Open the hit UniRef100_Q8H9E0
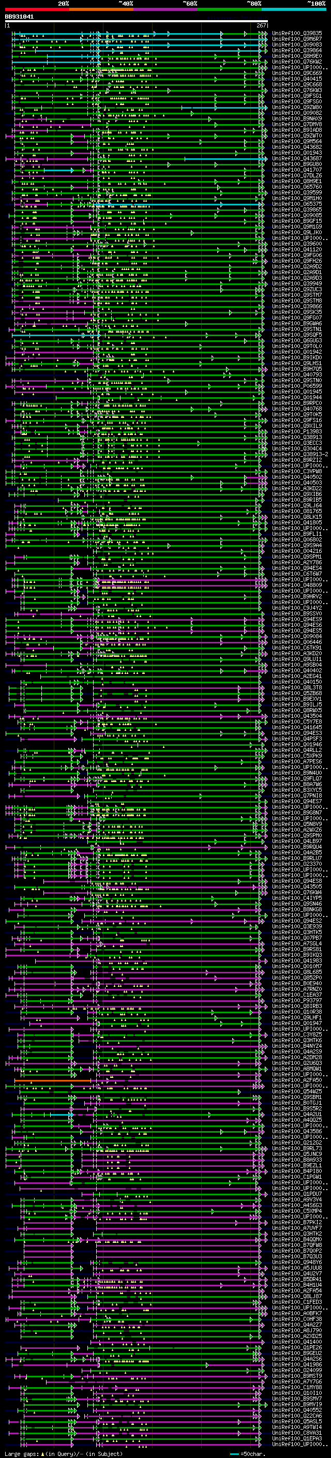The height and width of the screenshot is (1458, 331). (x=296, y=56)
